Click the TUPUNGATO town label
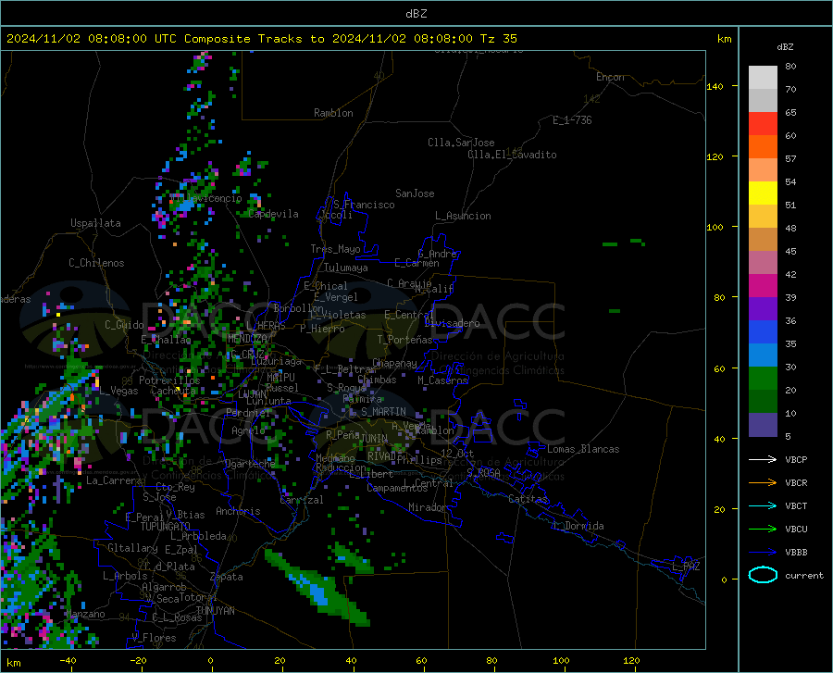 166,527
